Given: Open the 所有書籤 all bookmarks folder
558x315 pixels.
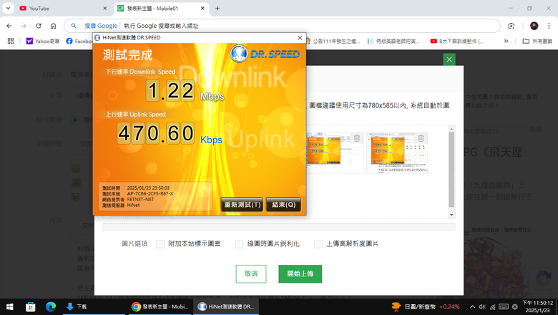Looking at the screenshot, I should [x=537, y=41].
